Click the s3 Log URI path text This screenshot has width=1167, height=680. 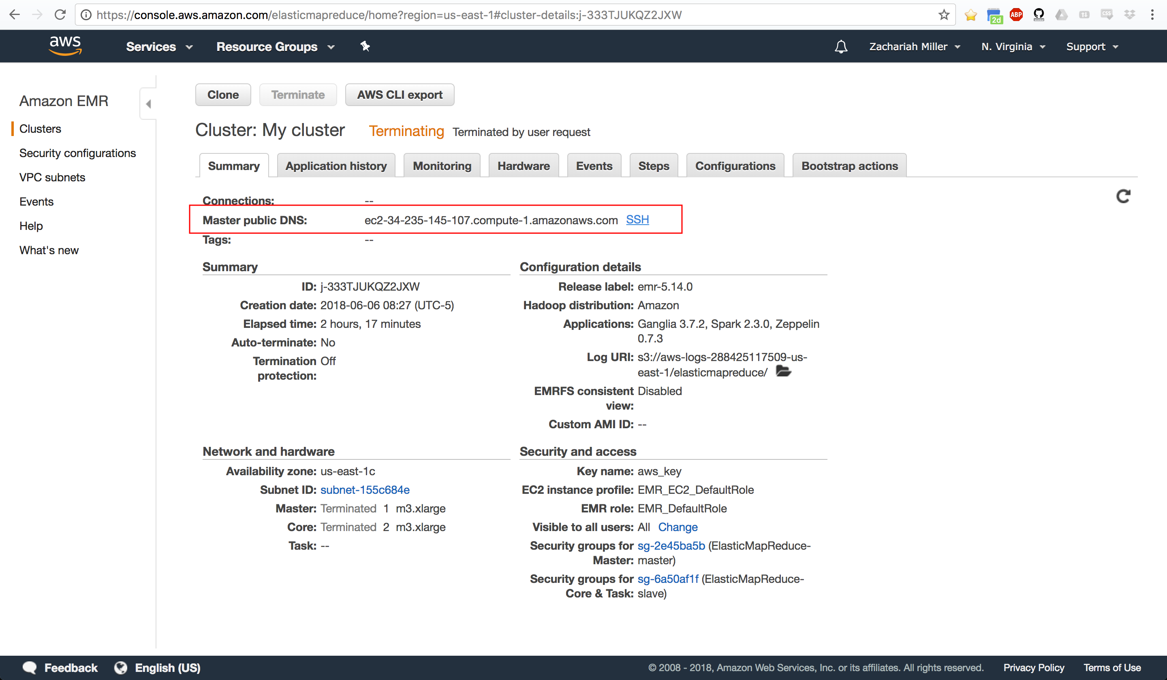click(722, 365)
